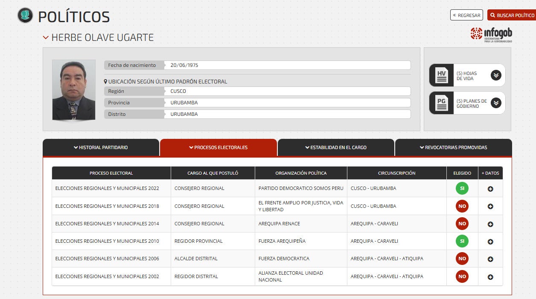Switch to Estabilidad en el Cargo tab

336,147
